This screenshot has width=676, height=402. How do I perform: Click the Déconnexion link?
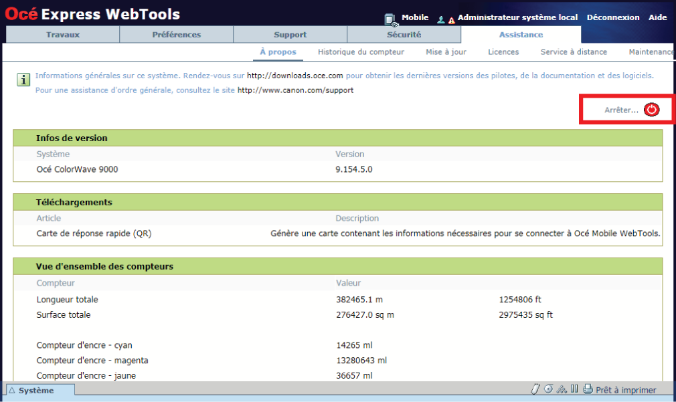click(613, 17)
